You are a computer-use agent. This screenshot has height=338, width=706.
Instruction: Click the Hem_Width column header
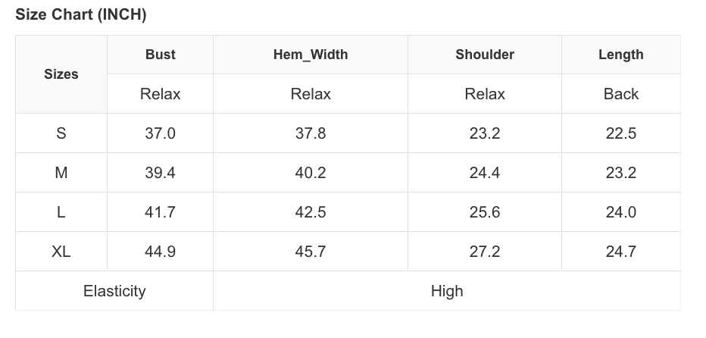pyautogui.click(x=311, y=55)
